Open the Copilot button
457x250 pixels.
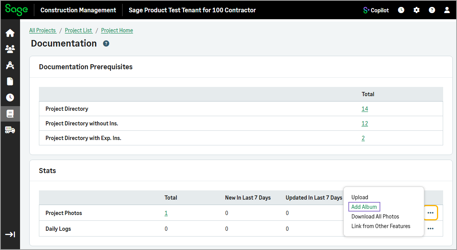coord(376,10)
